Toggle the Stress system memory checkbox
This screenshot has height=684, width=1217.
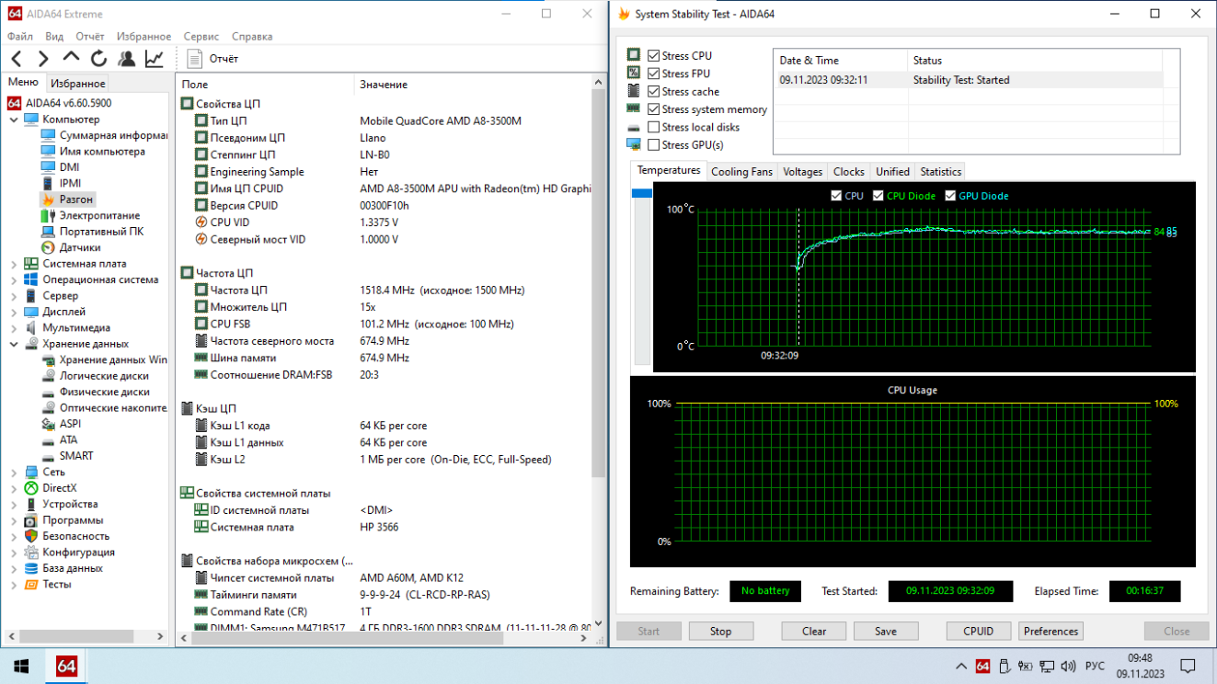653,109
